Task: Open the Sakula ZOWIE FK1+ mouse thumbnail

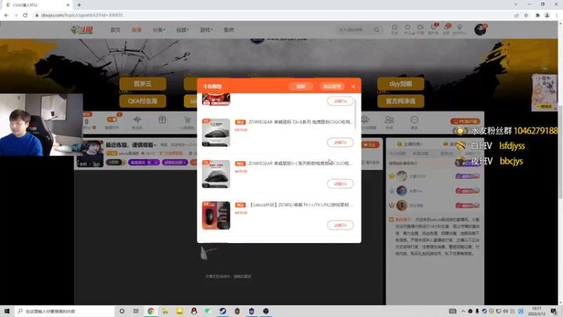Action: coord(216,216)
